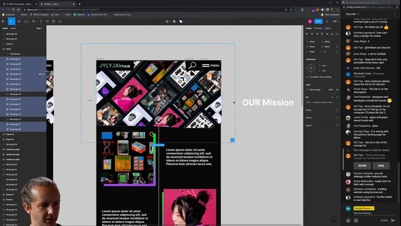This screenshot has height=226, width=401.
Task: Add a Stroke with plus button
Action: coord(337,110)
